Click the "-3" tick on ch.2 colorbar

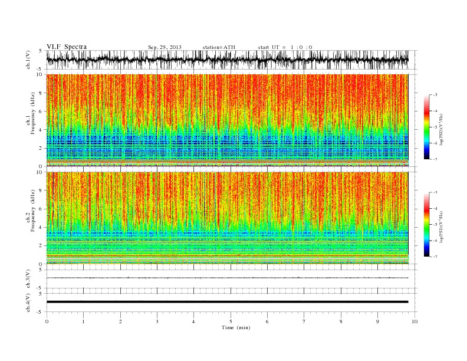(435, 192)
